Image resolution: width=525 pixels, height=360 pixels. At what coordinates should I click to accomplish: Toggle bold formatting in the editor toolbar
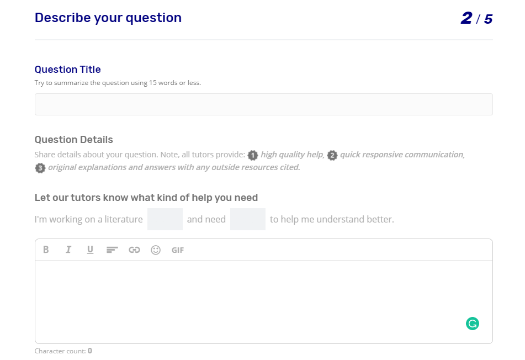click(x=46, y=250)
